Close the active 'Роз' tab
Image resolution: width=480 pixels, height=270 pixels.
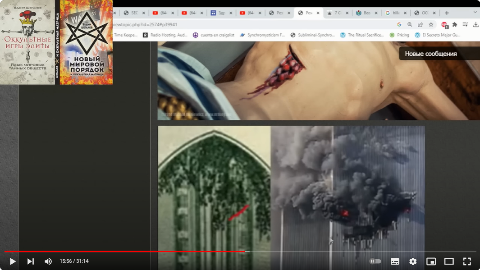coord(318,13)
